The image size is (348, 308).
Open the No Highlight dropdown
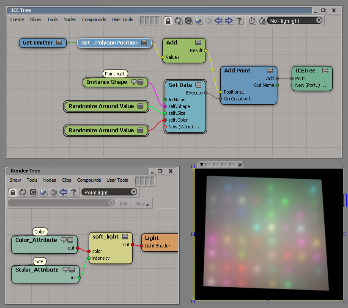(x=295, y=20)
